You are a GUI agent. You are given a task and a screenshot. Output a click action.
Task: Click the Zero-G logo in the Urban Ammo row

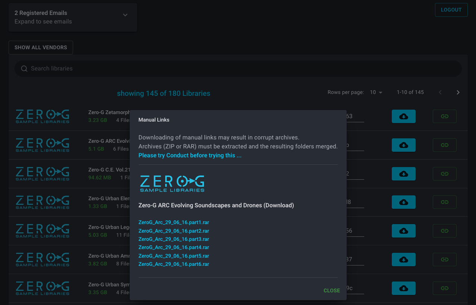42,260
